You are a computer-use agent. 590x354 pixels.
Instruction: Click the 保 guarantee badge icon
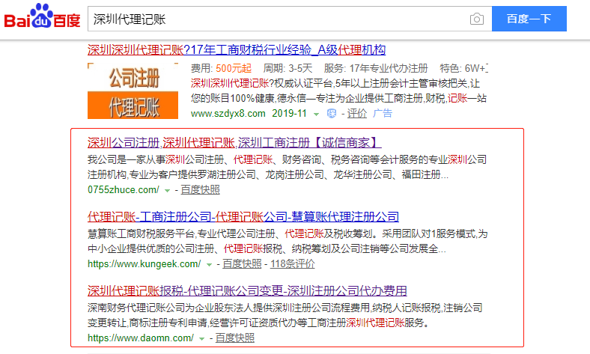click(x=332, y=113)
